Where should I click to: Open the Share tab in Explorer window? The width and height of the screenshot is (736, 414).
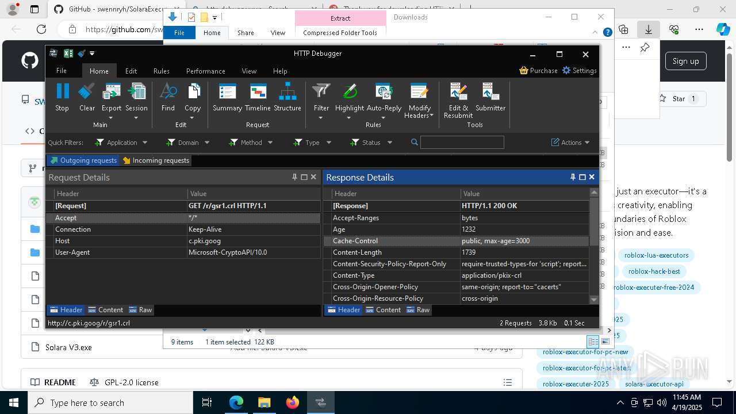(246, 33)
